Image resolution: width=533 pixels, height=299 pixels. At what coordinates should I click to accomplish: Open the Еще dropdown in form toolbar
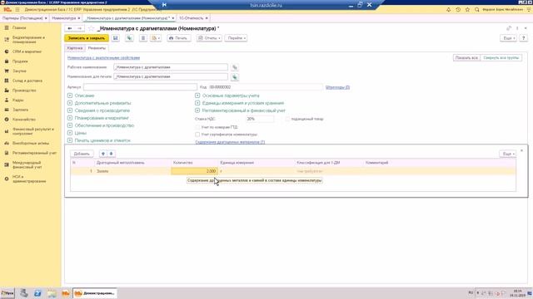(508, 38)
